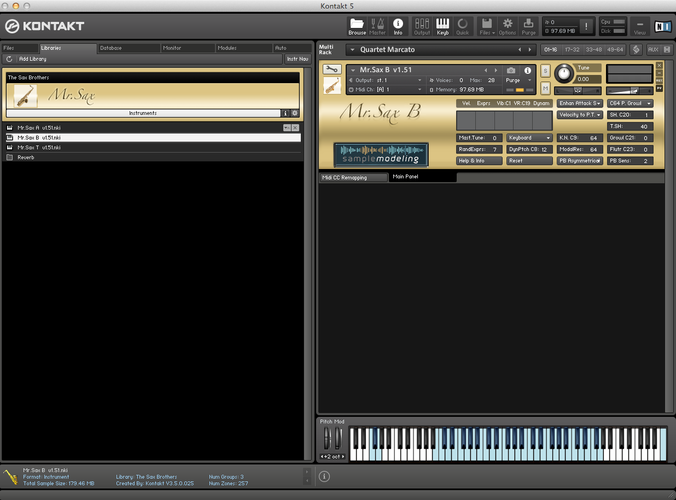Switch to the Database tab
The width and height of the screenshot is (676, 500).
click(x=129, y=48)
